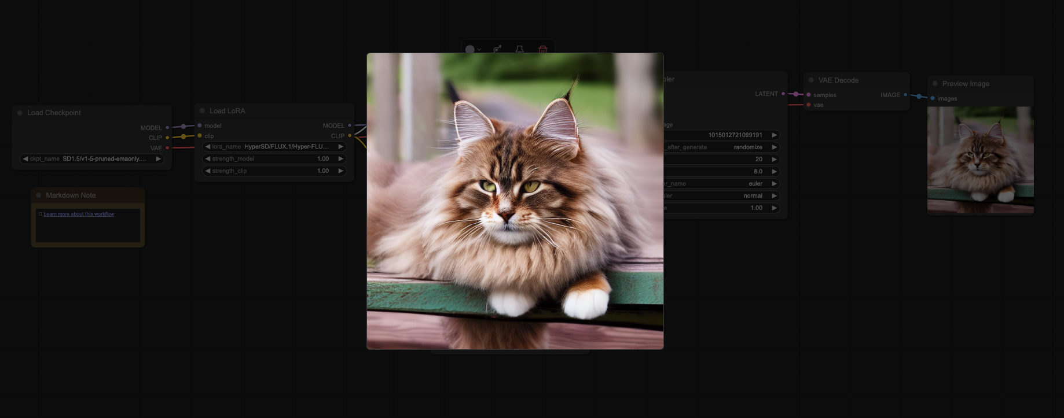1064x418 pixels.
Task: Click the strength_clip value field
Action: [274, 171]
